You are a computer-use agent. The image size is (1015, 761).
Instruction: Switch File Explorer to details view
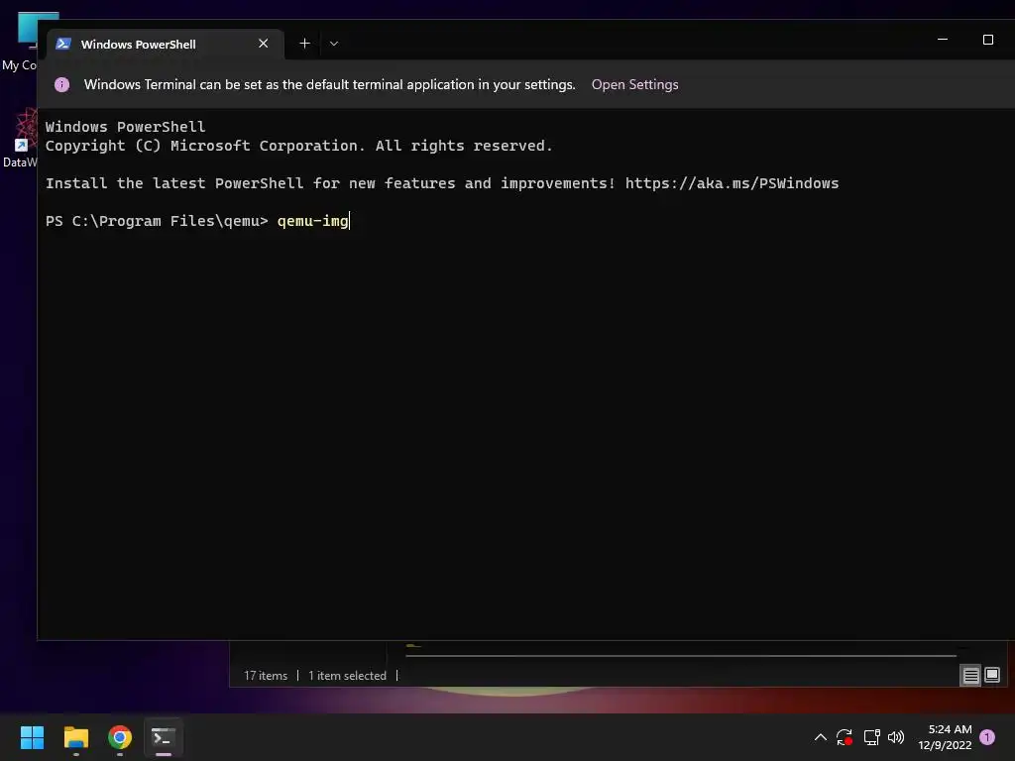[x=970, y=676]
